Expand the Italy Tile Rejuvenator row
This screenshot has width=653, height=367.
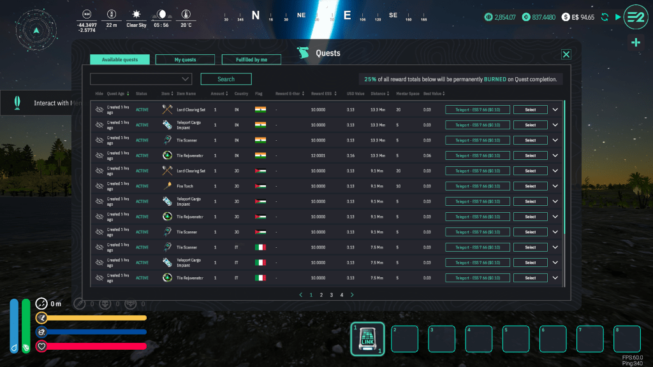tap(555, 278)
